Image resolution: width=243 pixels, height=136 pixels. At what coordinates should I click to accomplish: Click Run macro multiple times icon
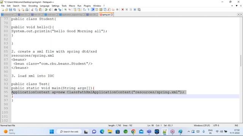tap(135, 9)
